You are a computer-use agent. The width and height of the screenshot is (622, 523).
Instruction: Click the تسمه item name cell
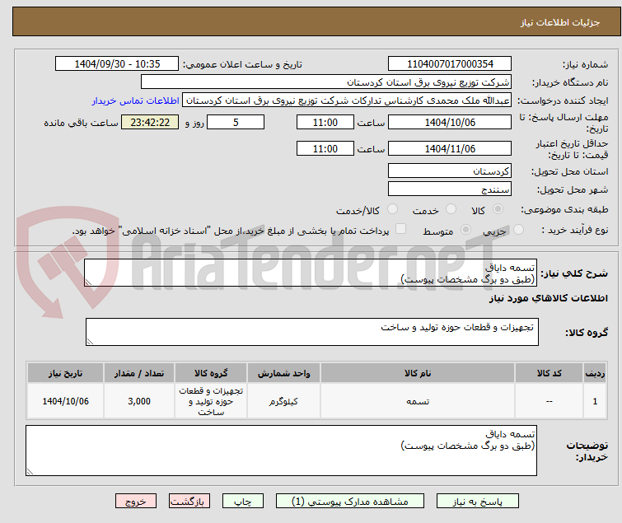(418, 401)
